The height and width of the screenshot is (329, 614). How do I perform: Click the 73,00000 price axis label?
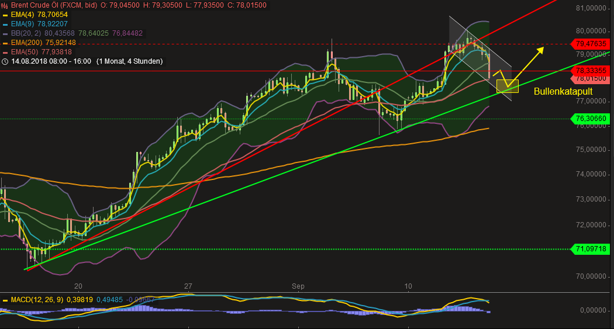(x=591, y=199)
